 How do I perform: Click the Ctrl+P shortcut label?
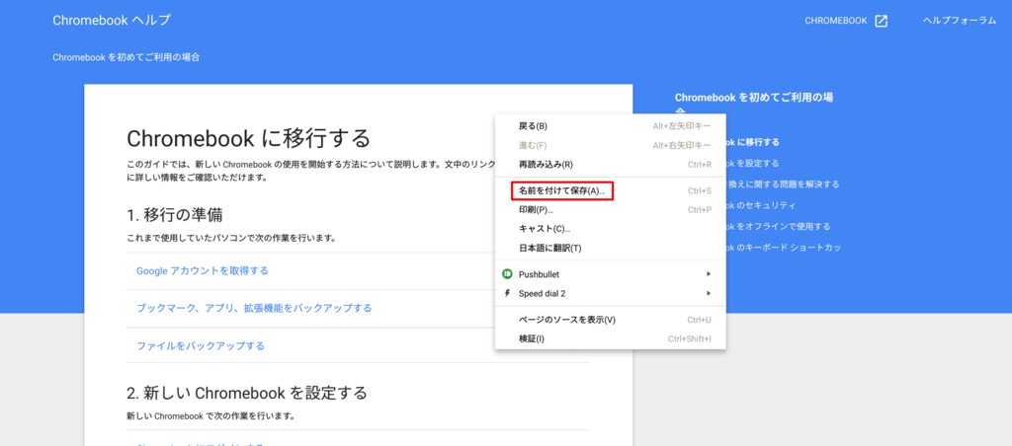pyautogui.click(x=700, y=210)
